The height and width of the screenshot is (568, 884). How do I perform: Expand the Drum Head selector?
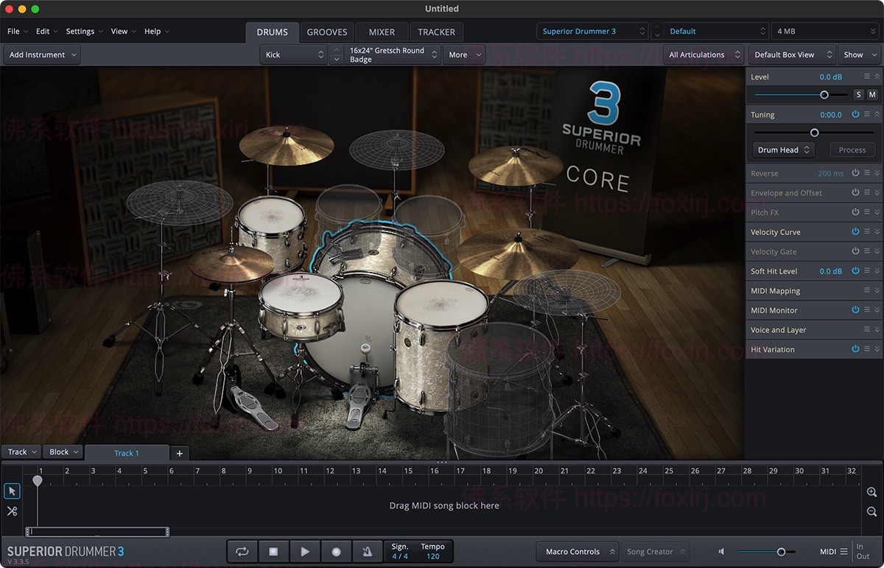coord(782,150)
